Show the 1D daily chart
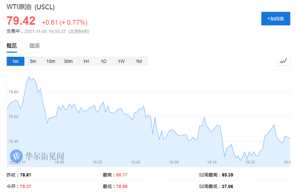296x196 pixels. (104, 61)
